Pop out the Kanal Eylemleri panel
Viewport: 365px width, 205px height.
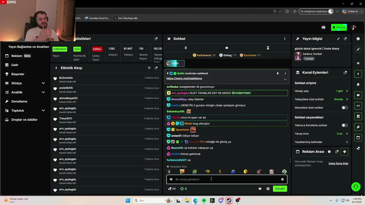(345, 73)
